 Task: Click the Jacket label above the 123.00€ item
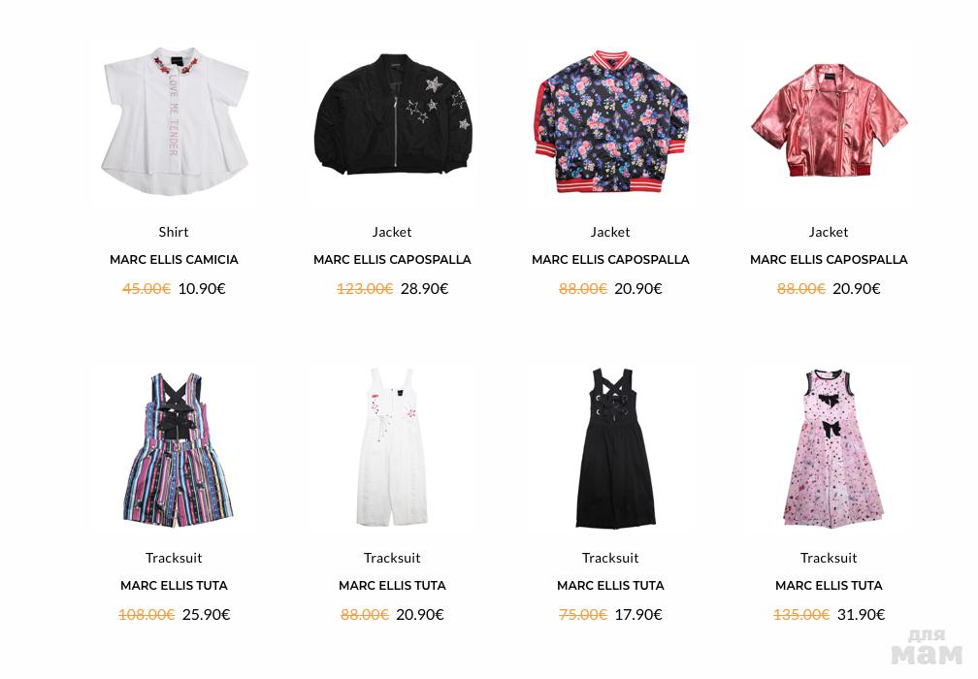[392, 232]
